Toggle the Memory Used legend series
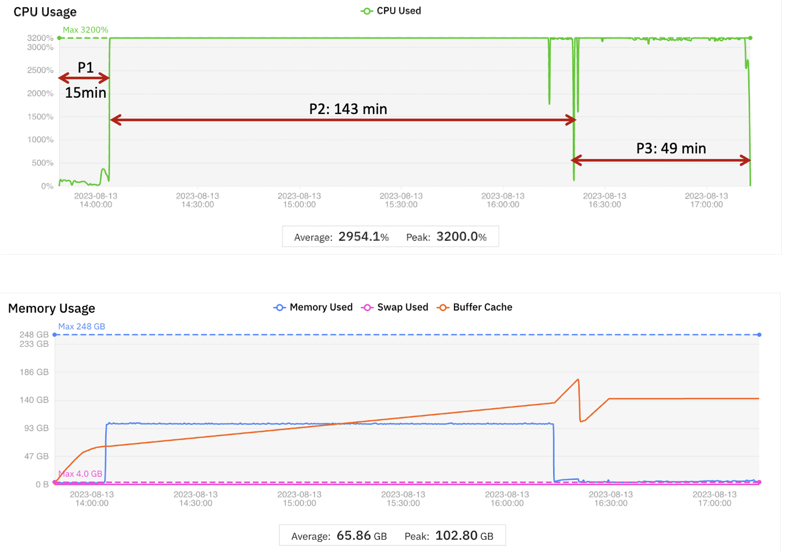 pyautogui.click(x=313, y=307)
